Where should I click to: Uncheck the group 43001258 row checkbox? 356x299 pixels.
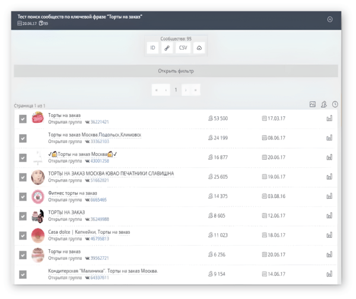pyautogui.click(x=23, y=158)
